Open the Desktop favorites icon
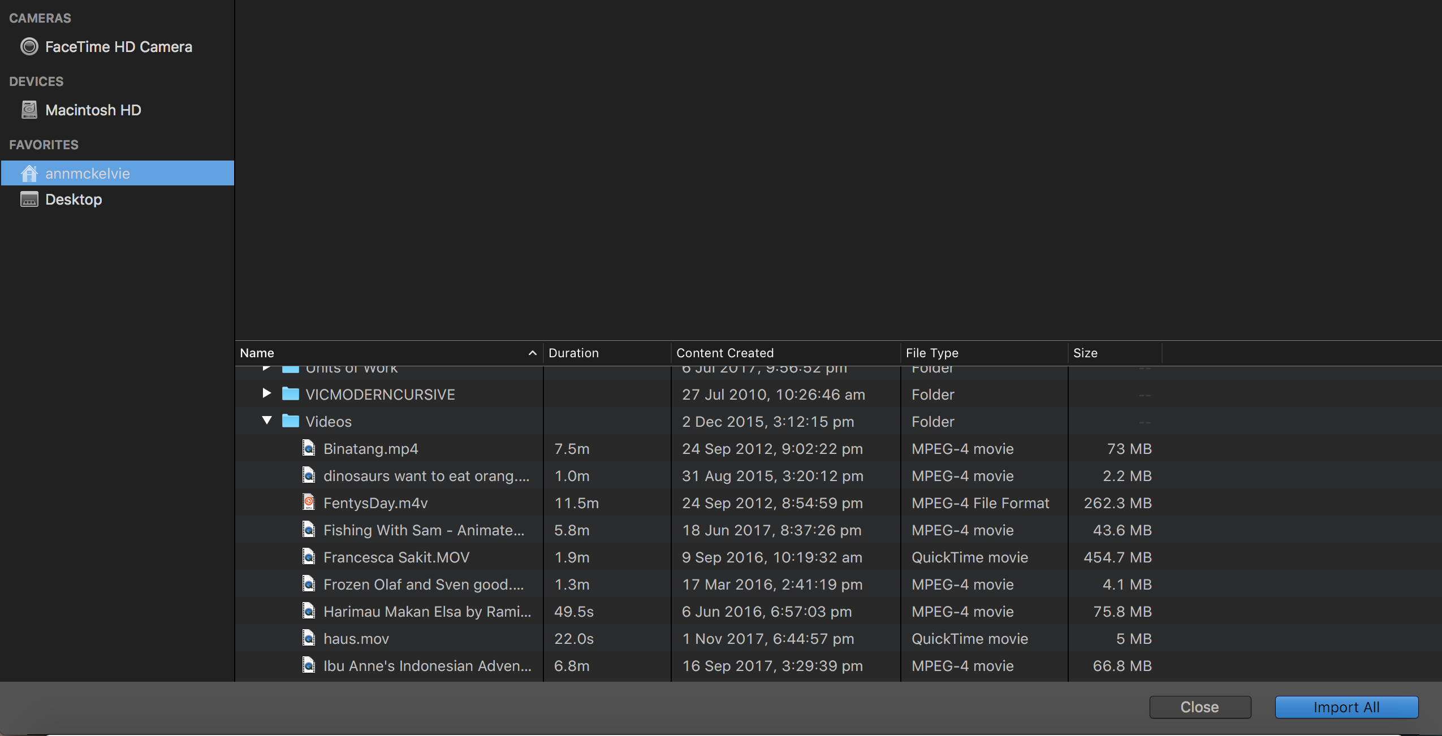 tap(29, 200)
